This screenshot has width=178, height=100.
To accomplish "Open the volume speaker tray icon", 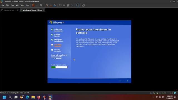I will point(160,97).
